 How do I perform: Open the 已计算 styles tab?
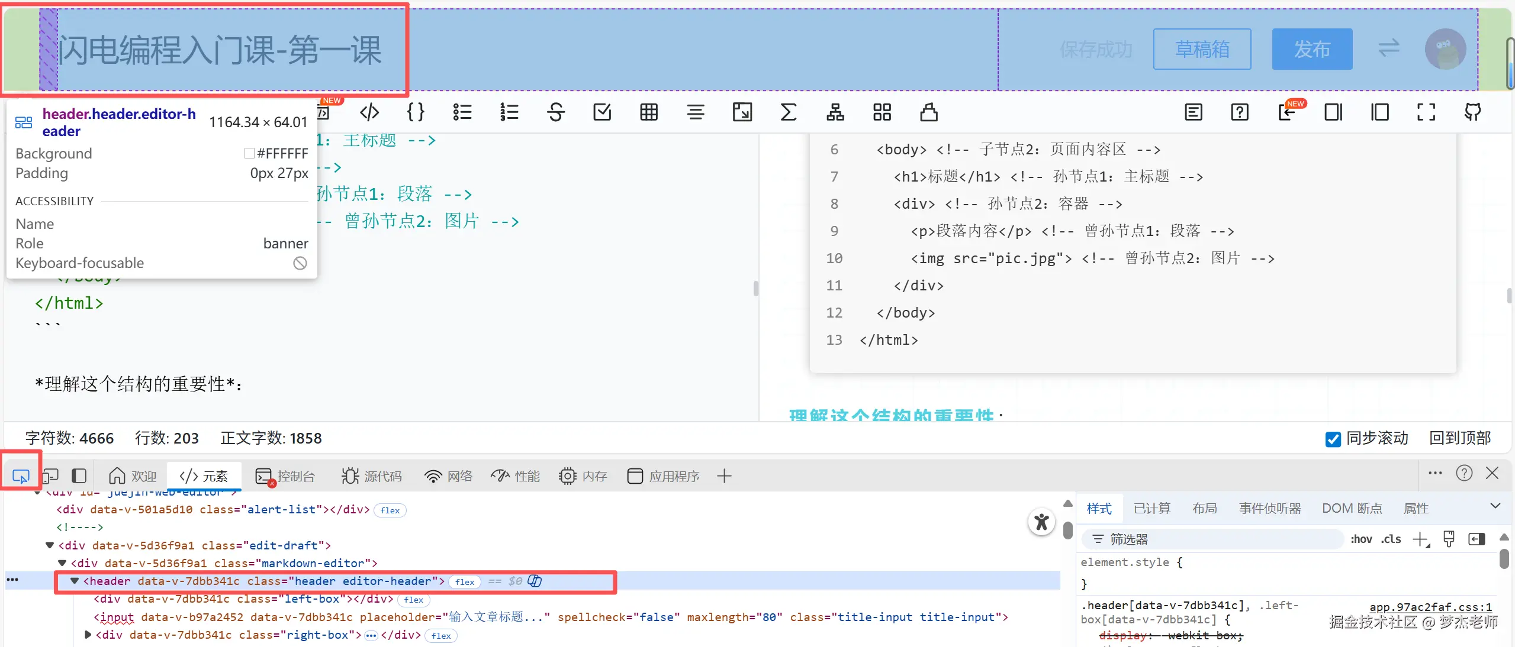pos(1151,508)
